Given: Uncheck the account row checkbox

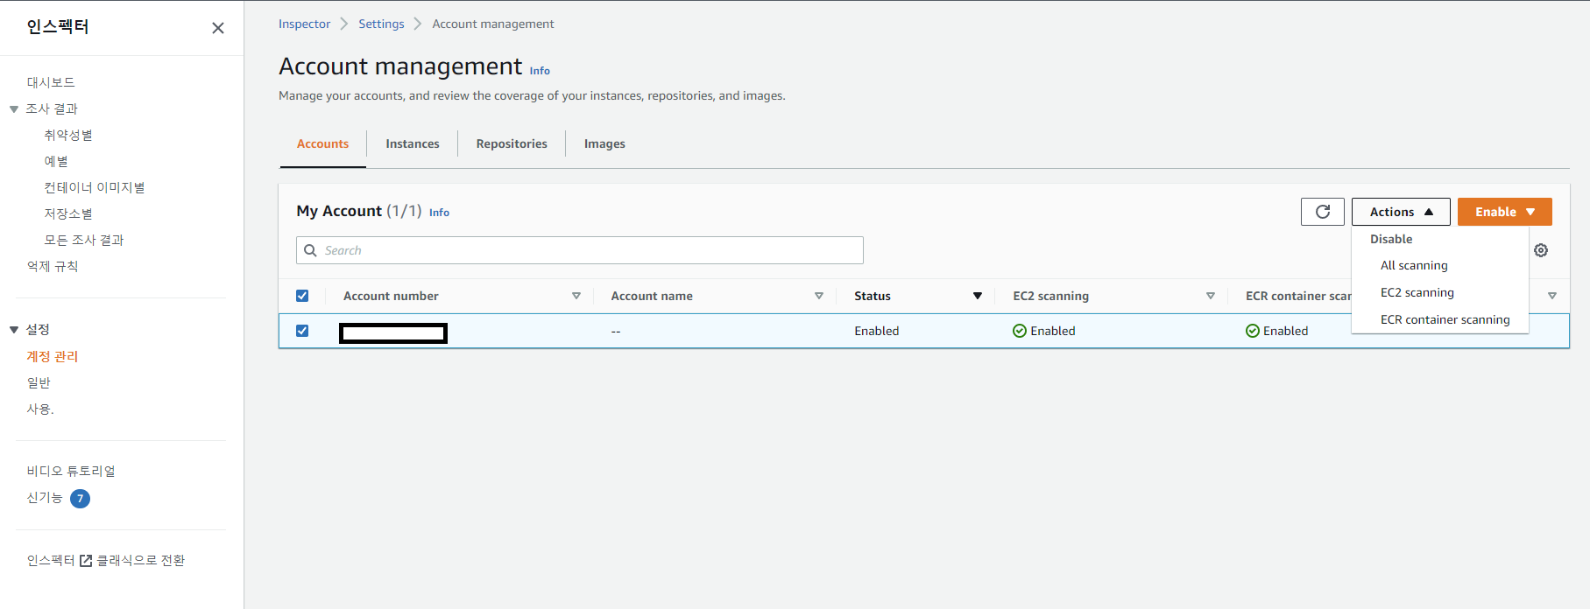Looking at the screenshot, I should pyautogui.click(x=302, y=331).
